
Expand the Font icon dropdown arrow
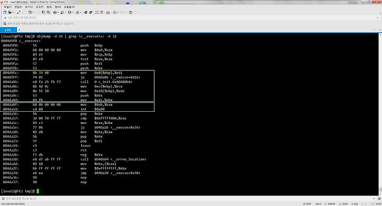[x=81, y=12]
